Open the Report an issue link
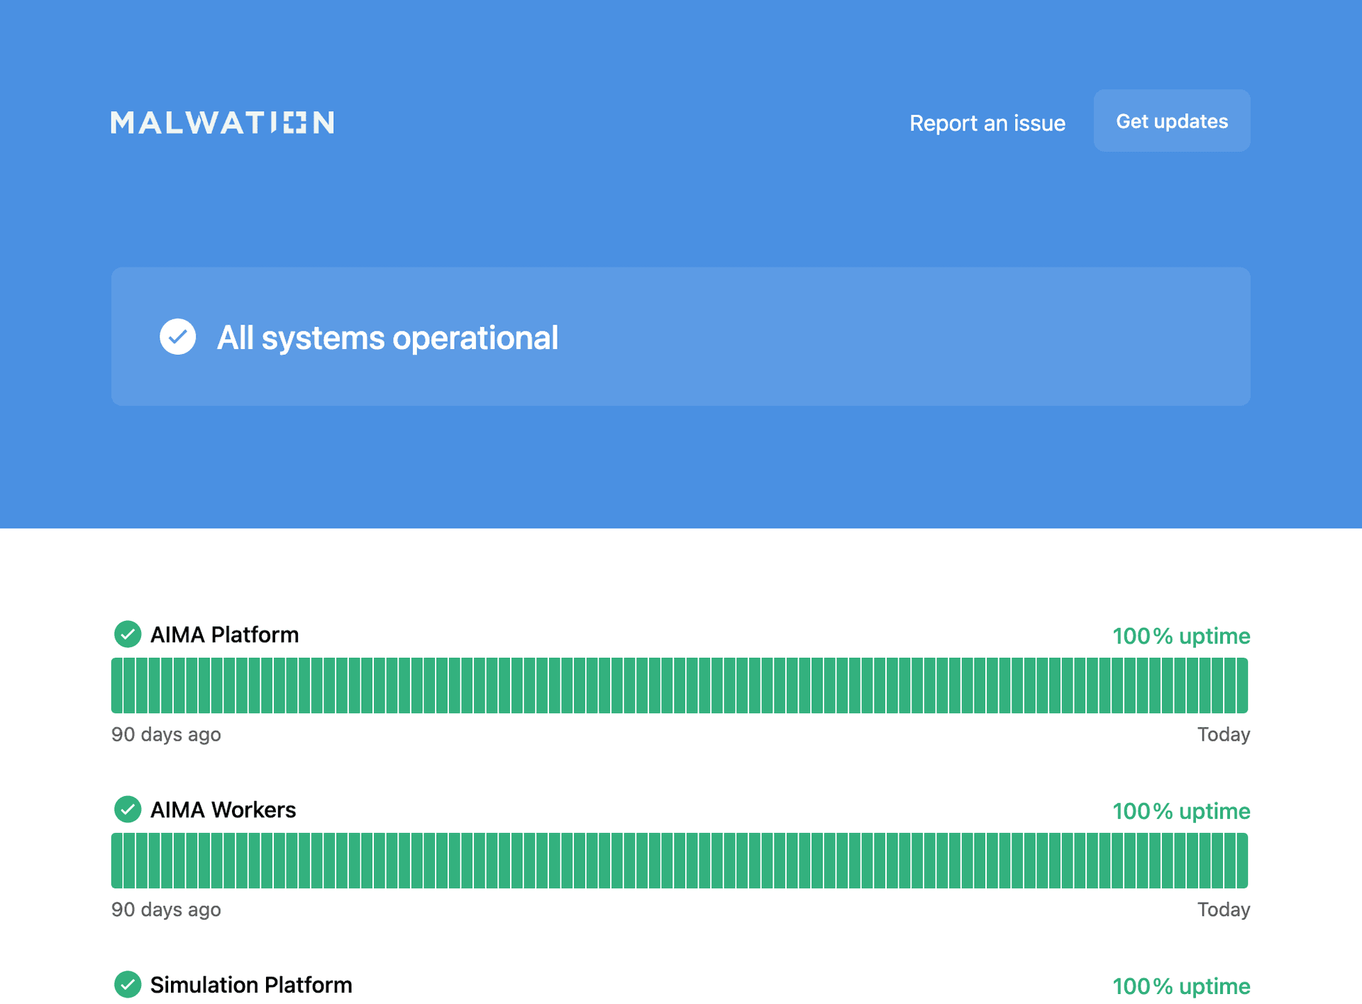1362x1004 pixels. pos(987,123)
